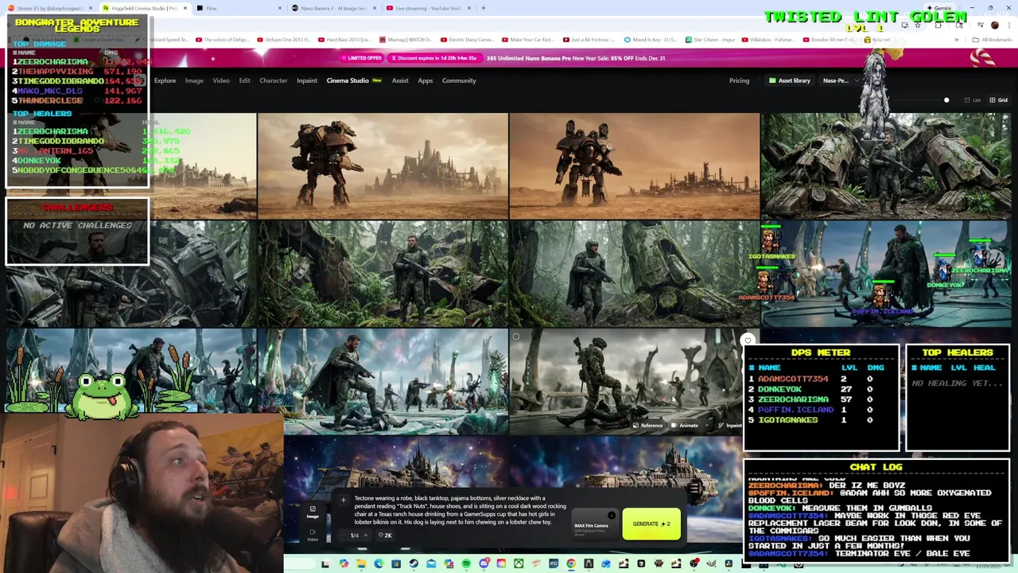Open the walking mech desert thumbnail
The height and width of the screenshot is (573, 1018).
point(383,165)
